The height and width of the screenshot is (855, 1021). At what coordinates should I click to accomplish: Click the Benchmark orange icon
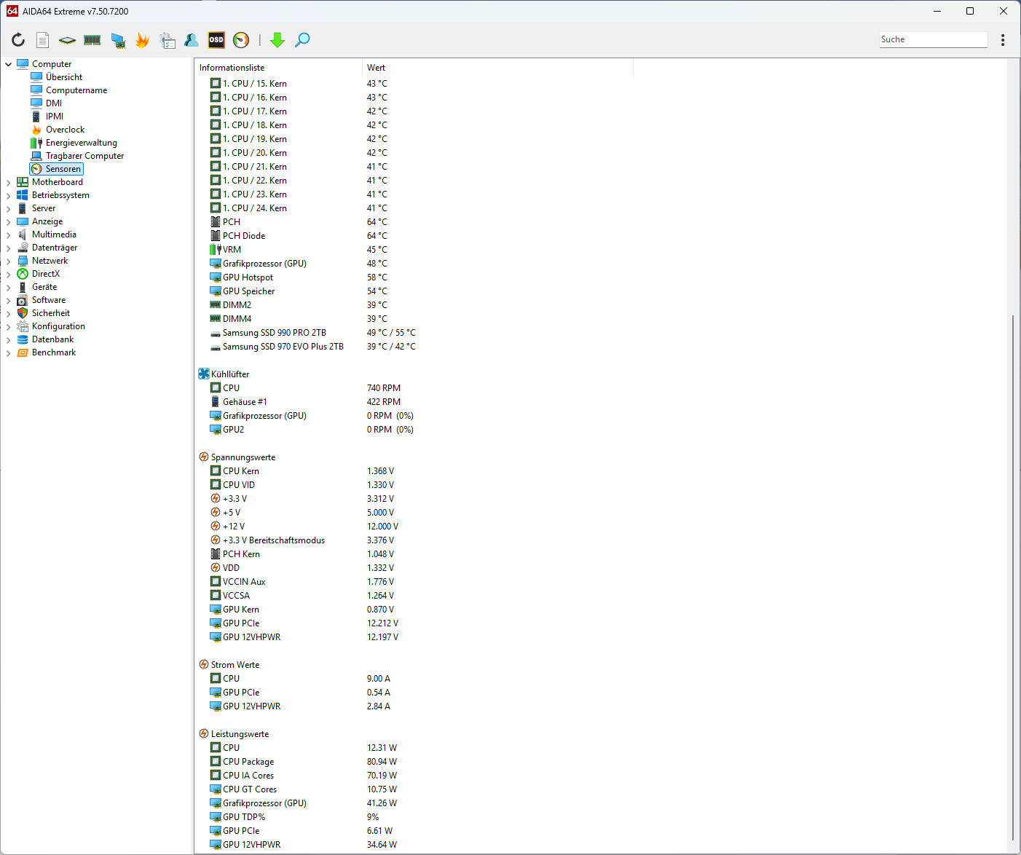tap(23, 352)
